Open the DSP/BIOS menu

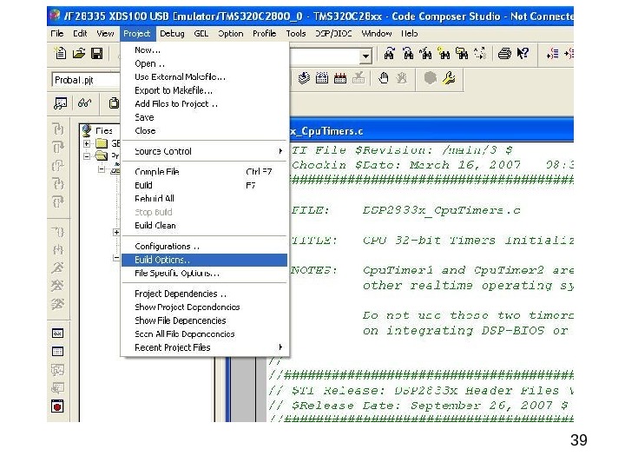click(333, 34)
